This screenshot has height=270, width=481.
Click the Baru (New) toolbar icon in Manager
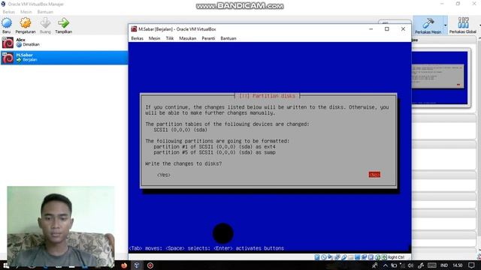tap(7, 25)
